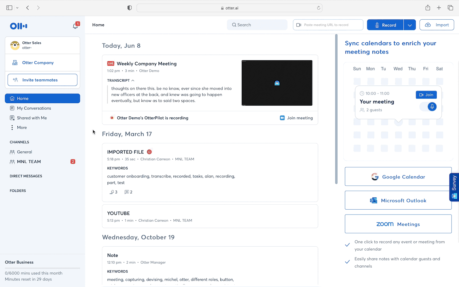The image size is (459, 287).
Task: Open the notifications bell icon
Action: pos(75,26)
